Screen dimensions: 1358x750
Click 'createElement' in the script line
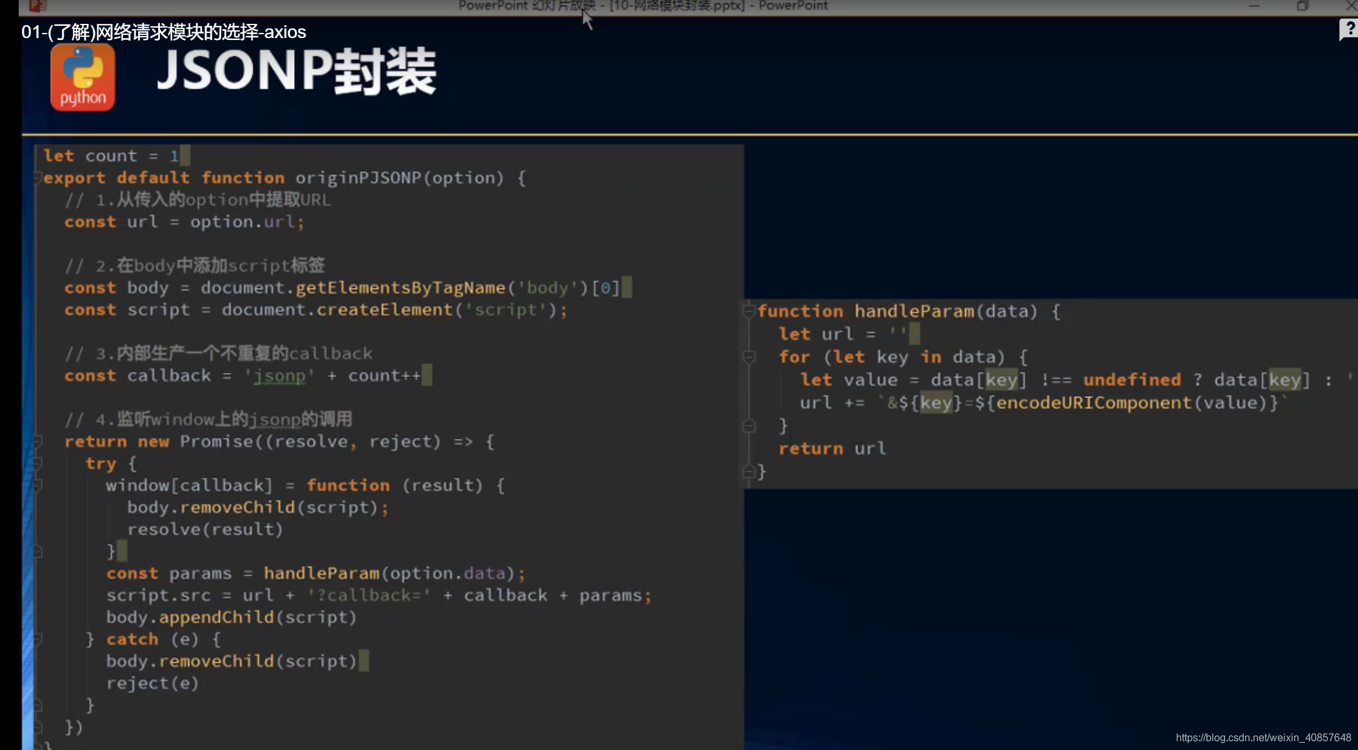click(x=384, y=310)
